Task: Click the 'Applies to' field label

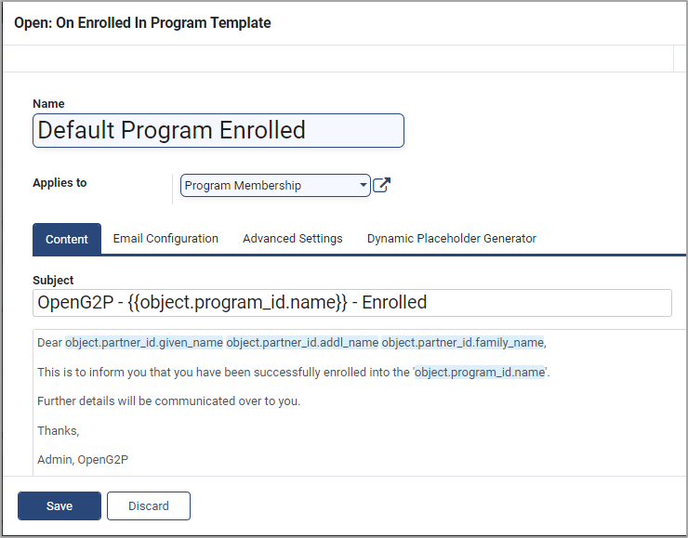Action: coord(60,183)
